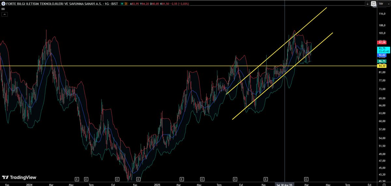Select the BB indicator label

click(3, 9)
